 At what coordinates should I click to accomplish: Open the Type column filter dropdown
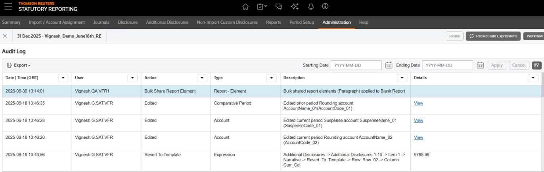(x=272, y=78)
